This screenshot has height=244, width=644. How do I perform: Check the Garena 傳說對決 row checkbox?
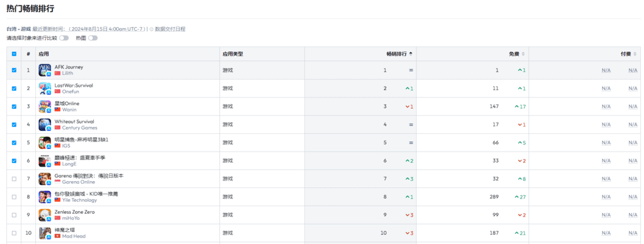point(14,179)
